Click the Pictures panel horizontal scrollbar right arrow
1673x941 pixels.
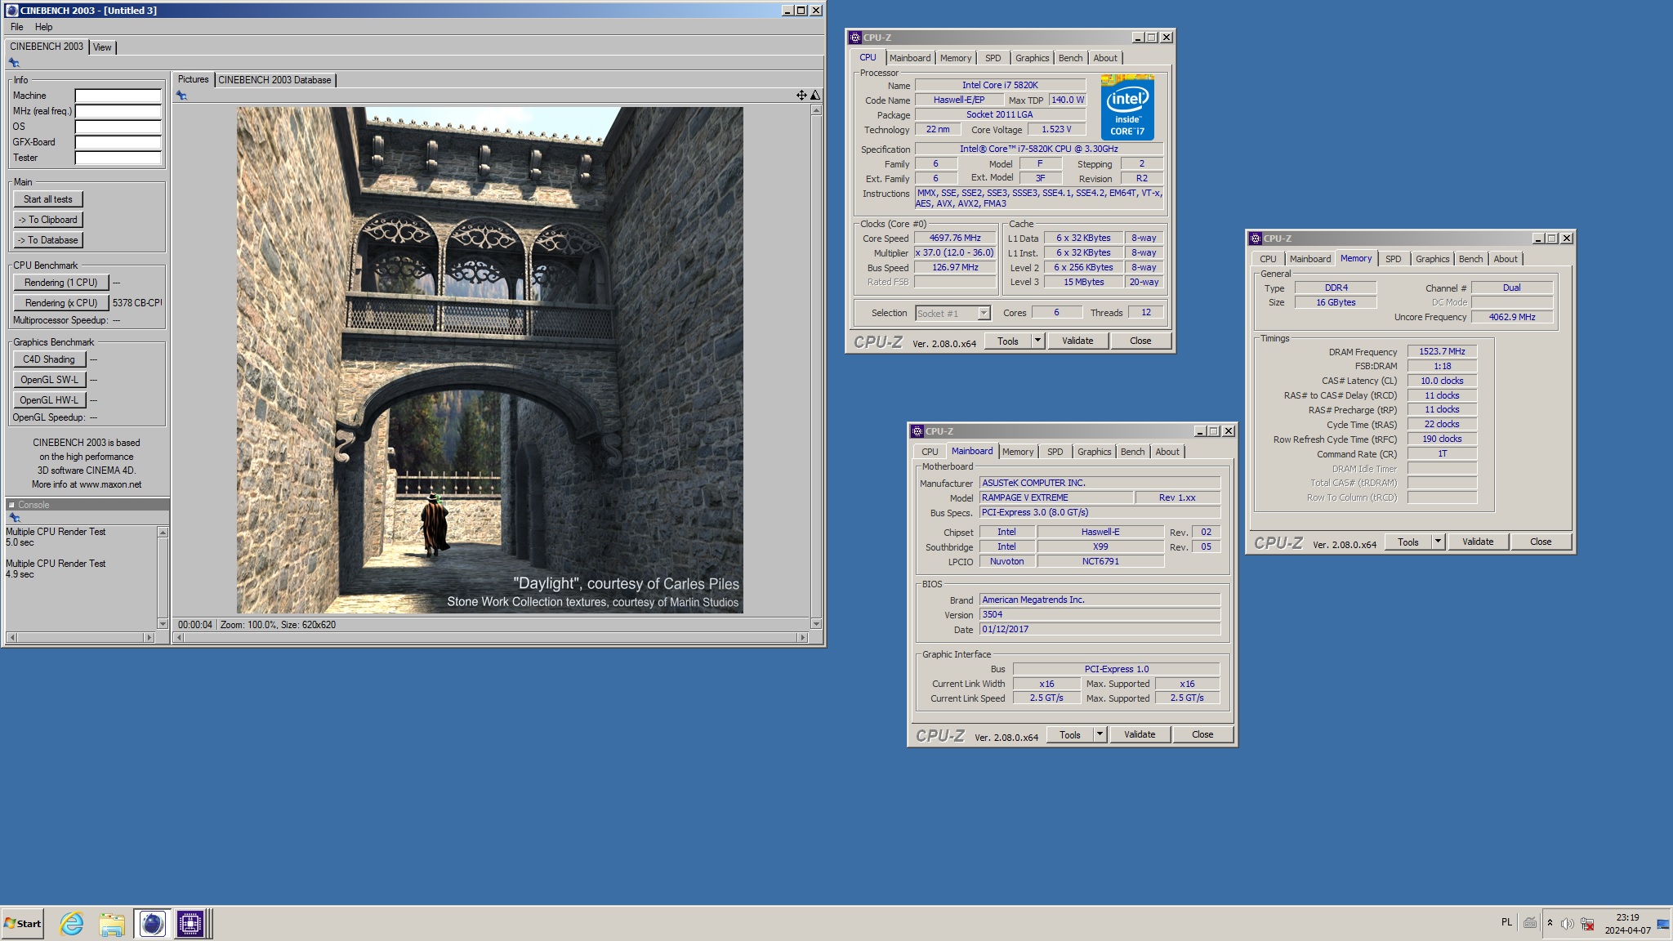[x=802, y=637]
